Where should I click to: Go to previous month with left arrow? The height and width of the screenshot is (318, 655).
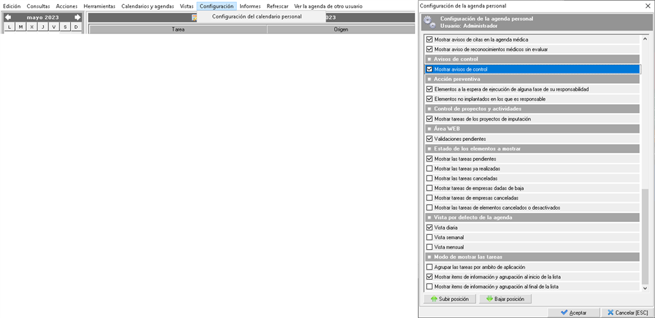click(x=8, y=18)
